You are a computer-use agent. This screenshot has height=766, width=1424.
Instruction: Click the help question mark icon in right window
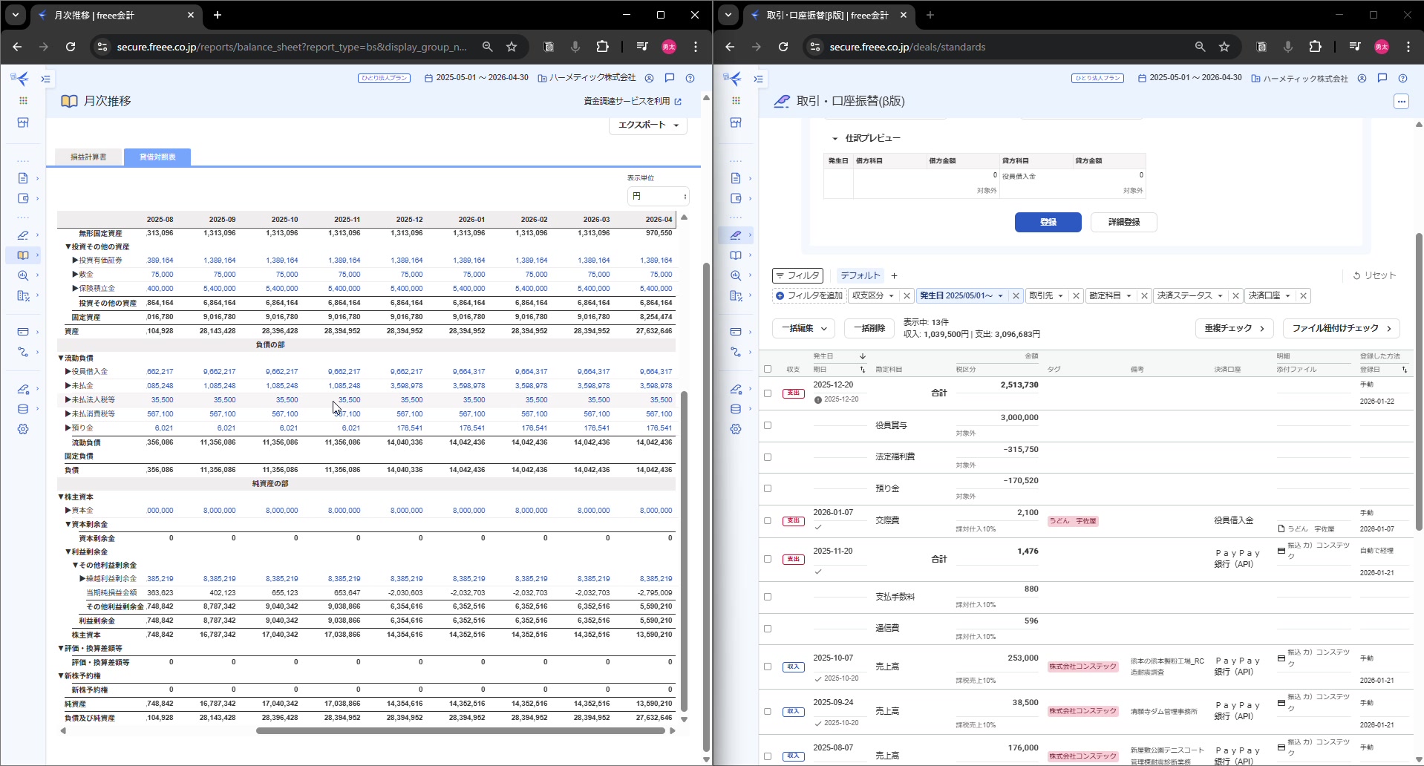pyautogui.click(x=1402, y=79)
